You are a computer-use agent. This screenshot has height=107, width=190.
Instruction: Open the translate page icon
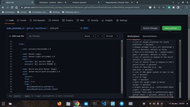click(154, 7)
